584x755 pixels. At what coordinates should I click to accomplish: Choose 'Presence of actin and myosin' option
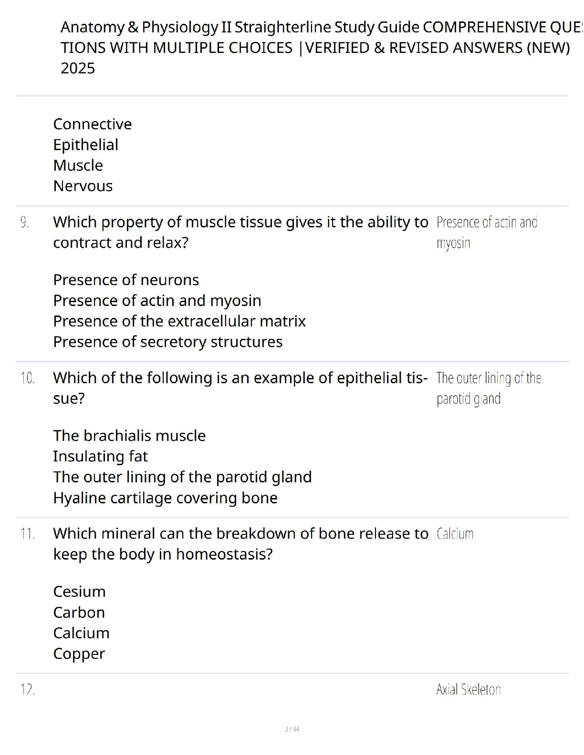click(157, 301)
